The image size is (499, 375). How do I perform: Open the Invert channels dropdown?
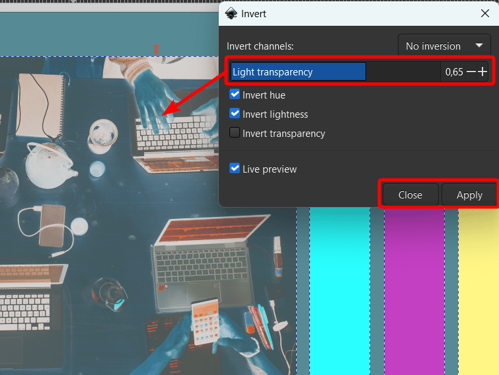(444, 46)
